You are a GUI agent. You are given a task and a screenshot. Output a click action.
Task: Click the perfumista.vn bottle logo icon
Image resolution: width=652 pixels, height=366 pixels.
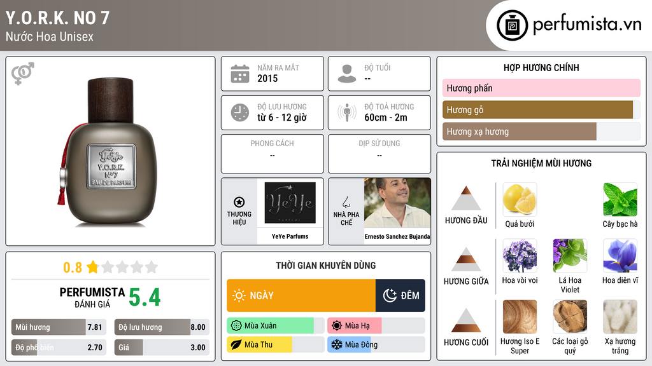(512, 25)
